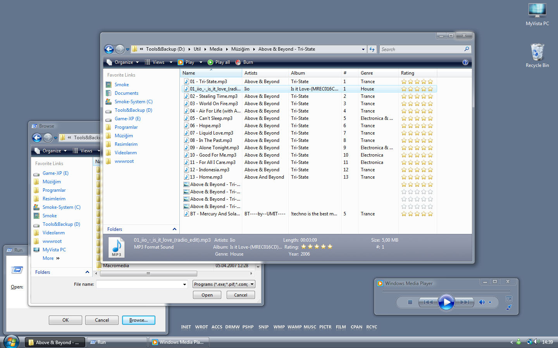Click the large MP3 file icon in the details pane

point(117,247)
